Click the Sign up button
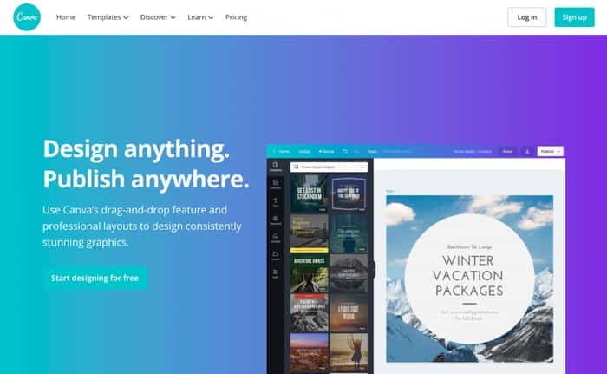Viewport: 607px width, 374px height. click(x=574, y=17)
